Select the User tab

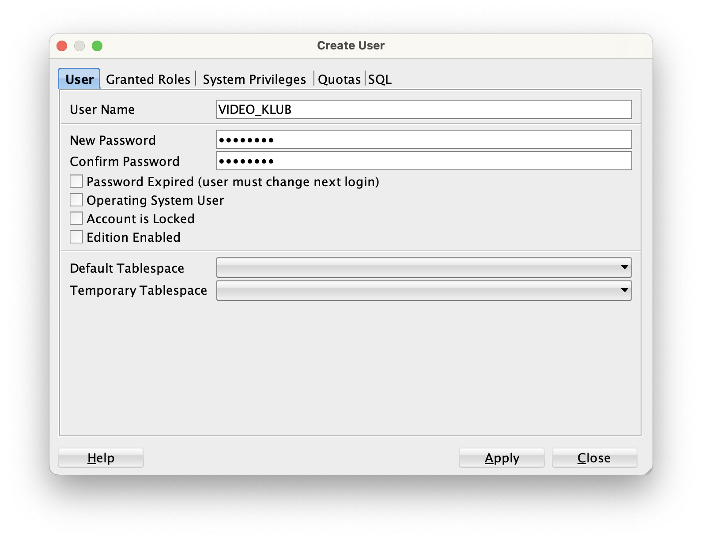pyautogui.click(x=79, y=79)
